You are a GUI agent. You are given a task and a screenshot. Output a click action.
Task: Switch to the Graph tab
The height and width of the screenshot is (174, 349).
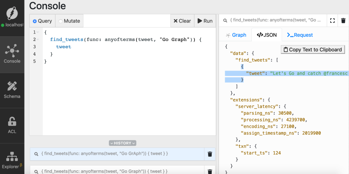point(236,35)
